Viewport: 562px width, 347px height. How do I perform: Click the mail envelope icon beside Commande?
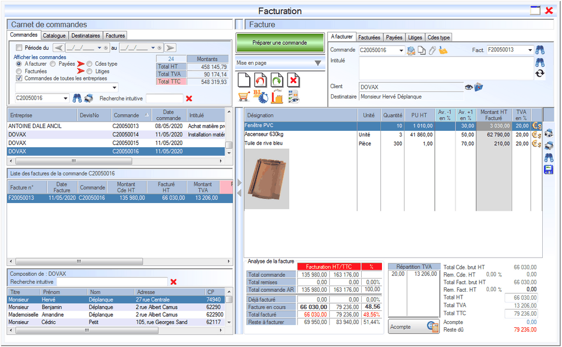point(411,51)
